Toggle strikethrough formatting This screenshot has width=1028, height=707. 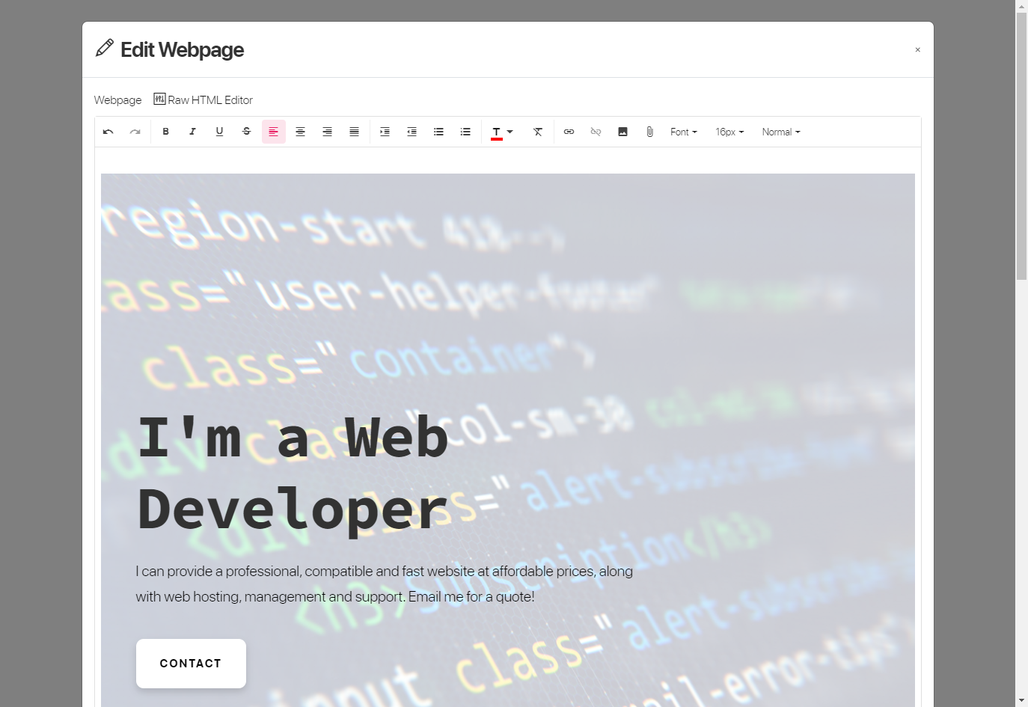coord(247,132)
